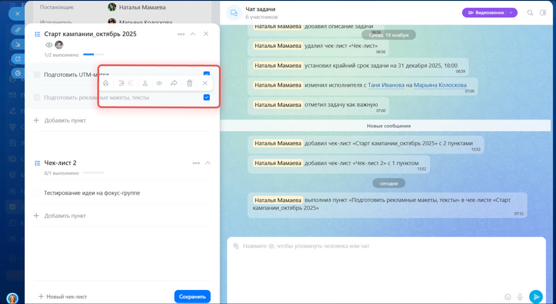
Task: Open three-dot menu of 'Старт кампании_октябрь 2025'
Action: (181, 34)
